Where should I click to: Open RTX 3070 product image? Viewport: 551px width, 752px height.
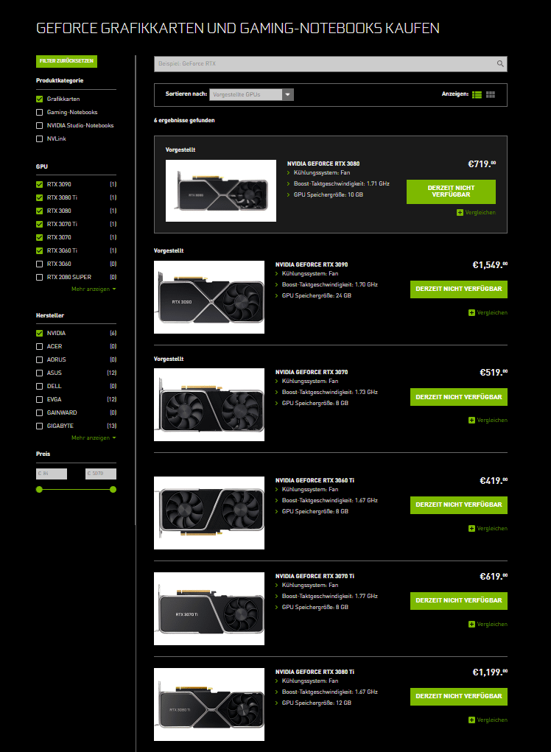coord(209,405)
